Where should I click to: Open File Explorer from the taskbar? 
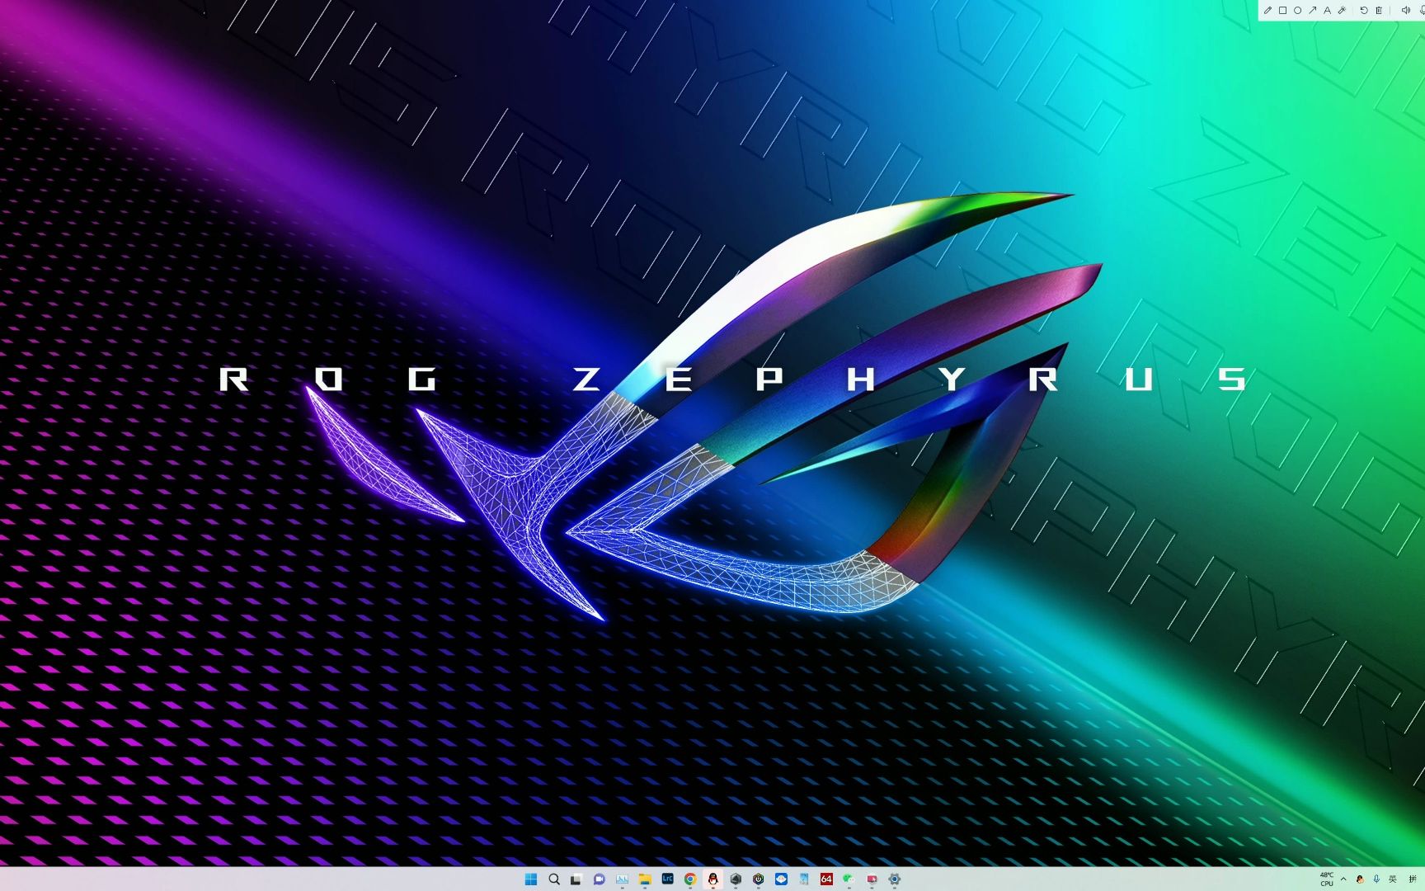point(645,879)
